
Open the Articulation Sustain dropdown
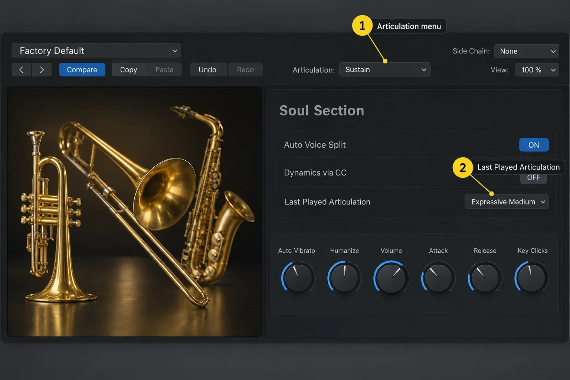click(385, 69)
